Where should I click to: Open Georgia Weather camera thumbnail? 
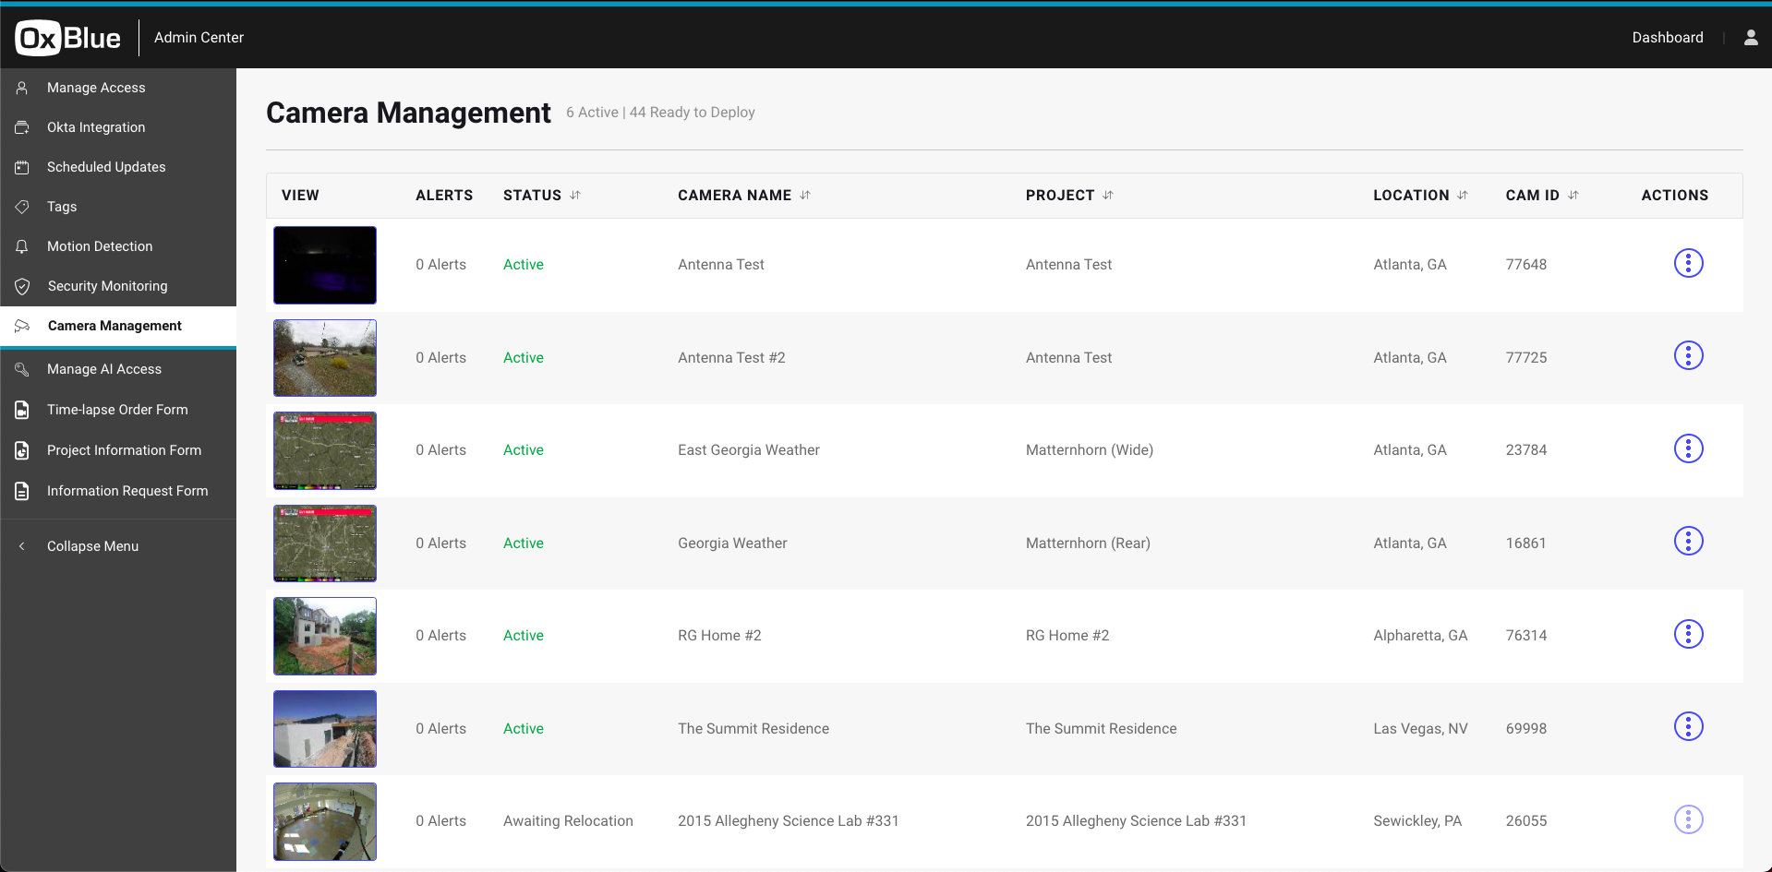click(x=325, y=544)
